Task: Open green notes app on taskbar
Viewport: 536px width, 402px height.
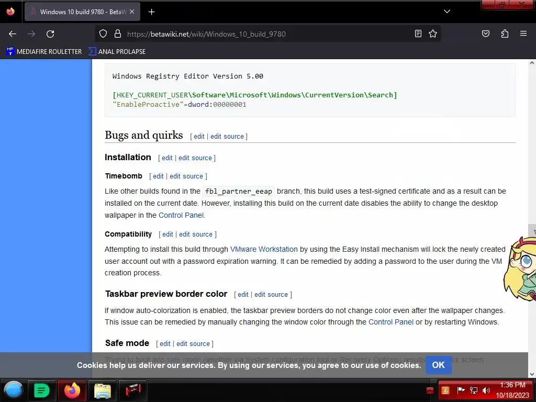Action: coord(41,390)
